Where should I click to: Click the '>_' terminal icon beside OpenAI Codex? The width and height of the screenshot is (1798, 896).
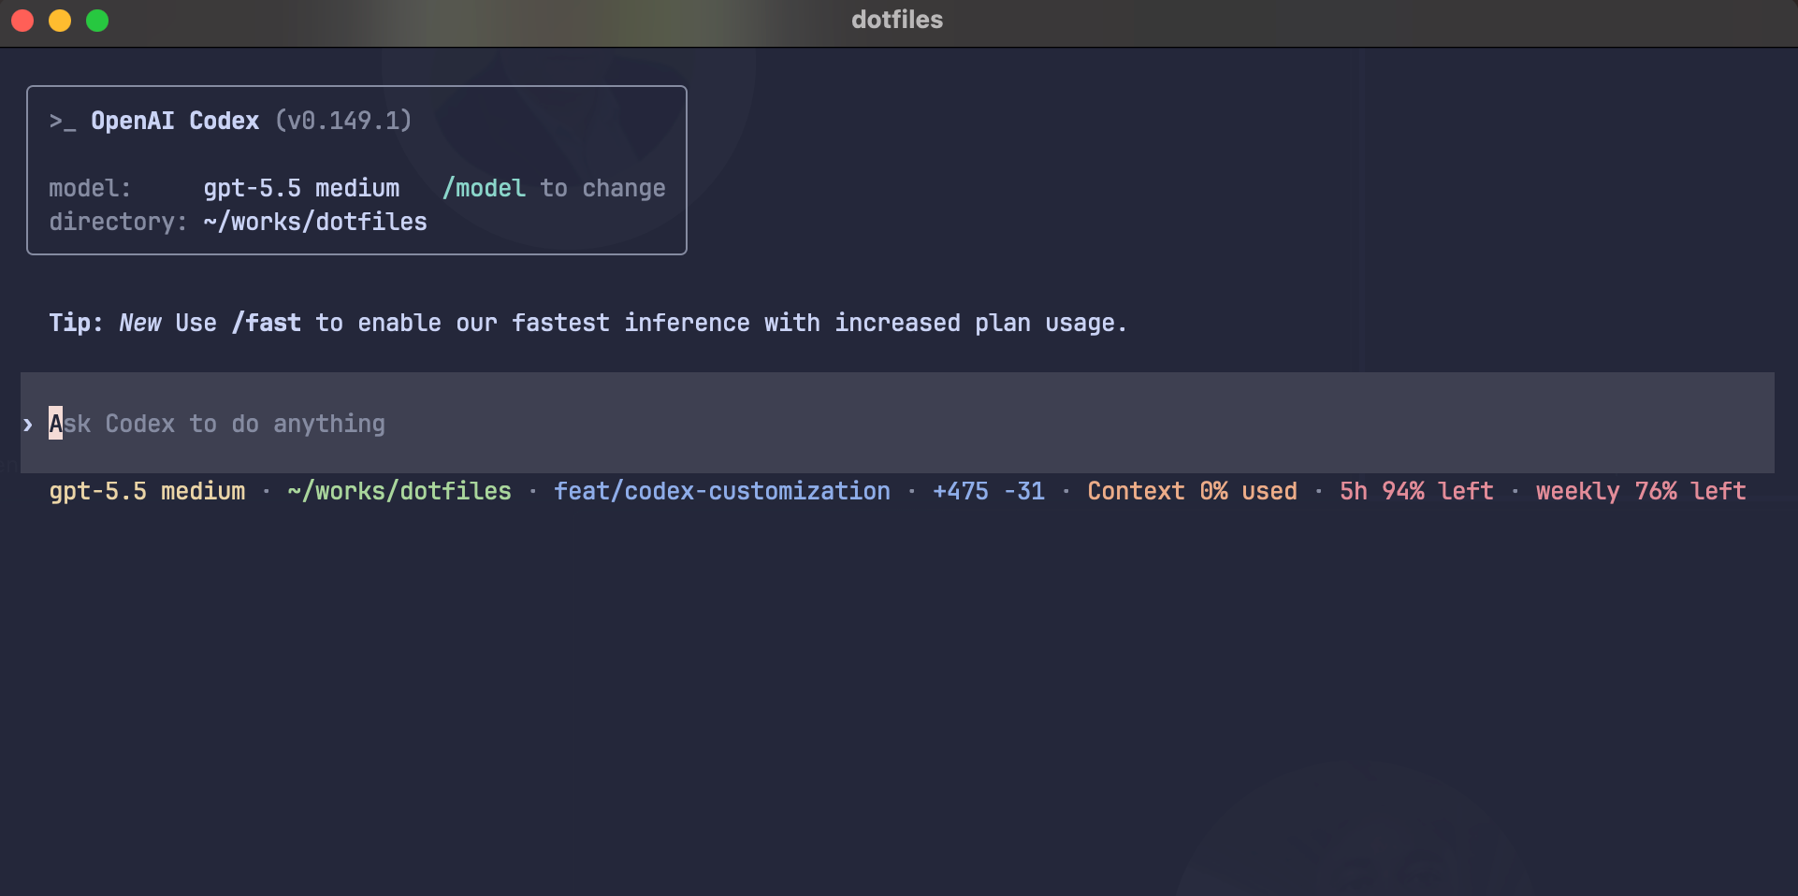[63, 122]
